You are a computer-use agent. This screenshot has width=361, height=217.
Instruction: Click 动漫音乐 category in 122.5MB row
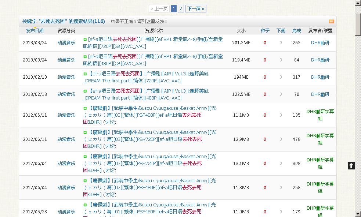coord(66,94)
